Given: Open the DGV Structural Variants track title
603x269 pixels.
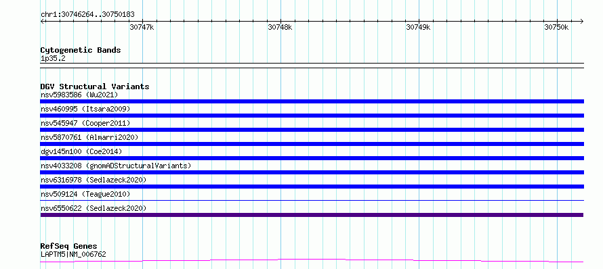Looking at the screenshot, I should pos(95,87).
